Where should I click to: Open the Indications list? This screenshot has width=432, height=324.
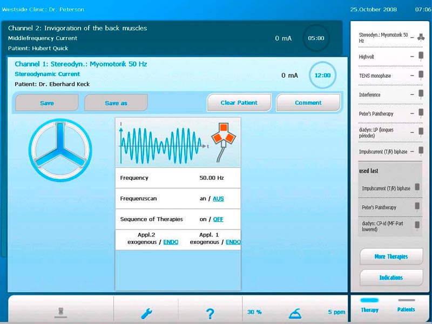click(x=391, y=278)
